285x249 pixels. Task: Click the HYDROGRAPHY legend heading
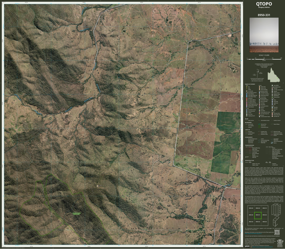click(x=249, y=137)
